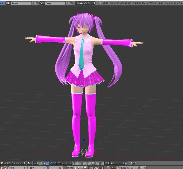Toggle manipulate object centers only
Image resolution: width=183 pixels, height=169 pixels.
point(40,163)
